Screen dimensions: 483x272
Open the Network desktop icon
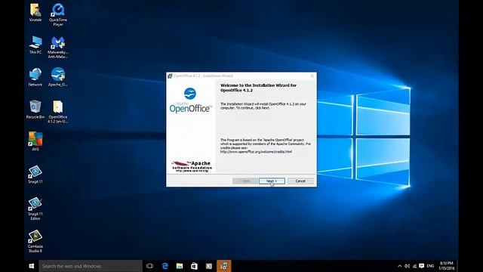[35, 77]
